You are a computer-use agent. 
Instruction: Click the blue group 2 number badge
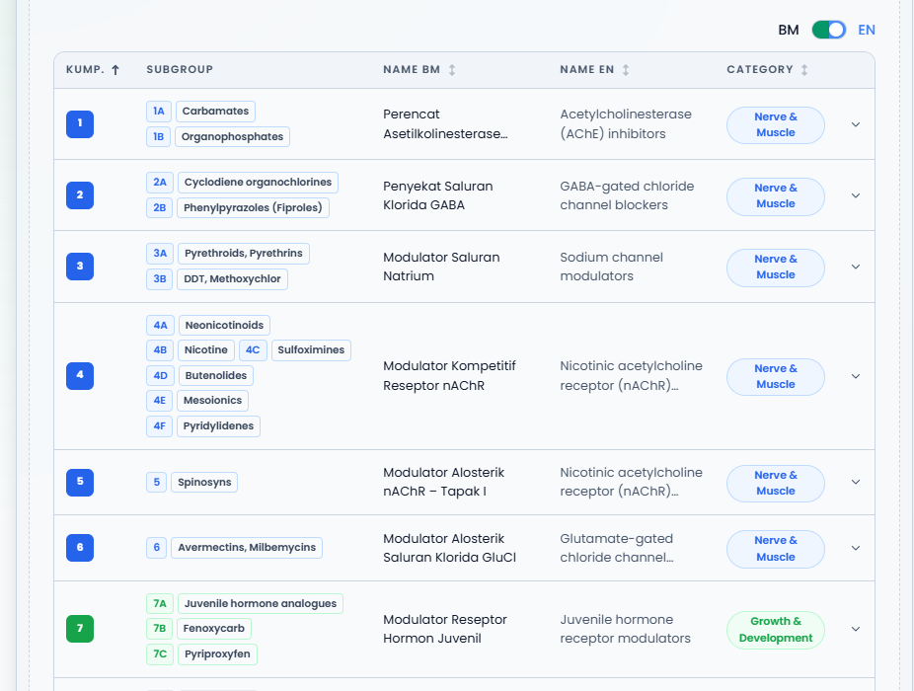80,195
